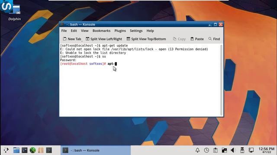Image resolution: width=277 pixels, height=155 pixels.
Task: Select the bash — Konsole taskbar entry
Action: point(96,150)
